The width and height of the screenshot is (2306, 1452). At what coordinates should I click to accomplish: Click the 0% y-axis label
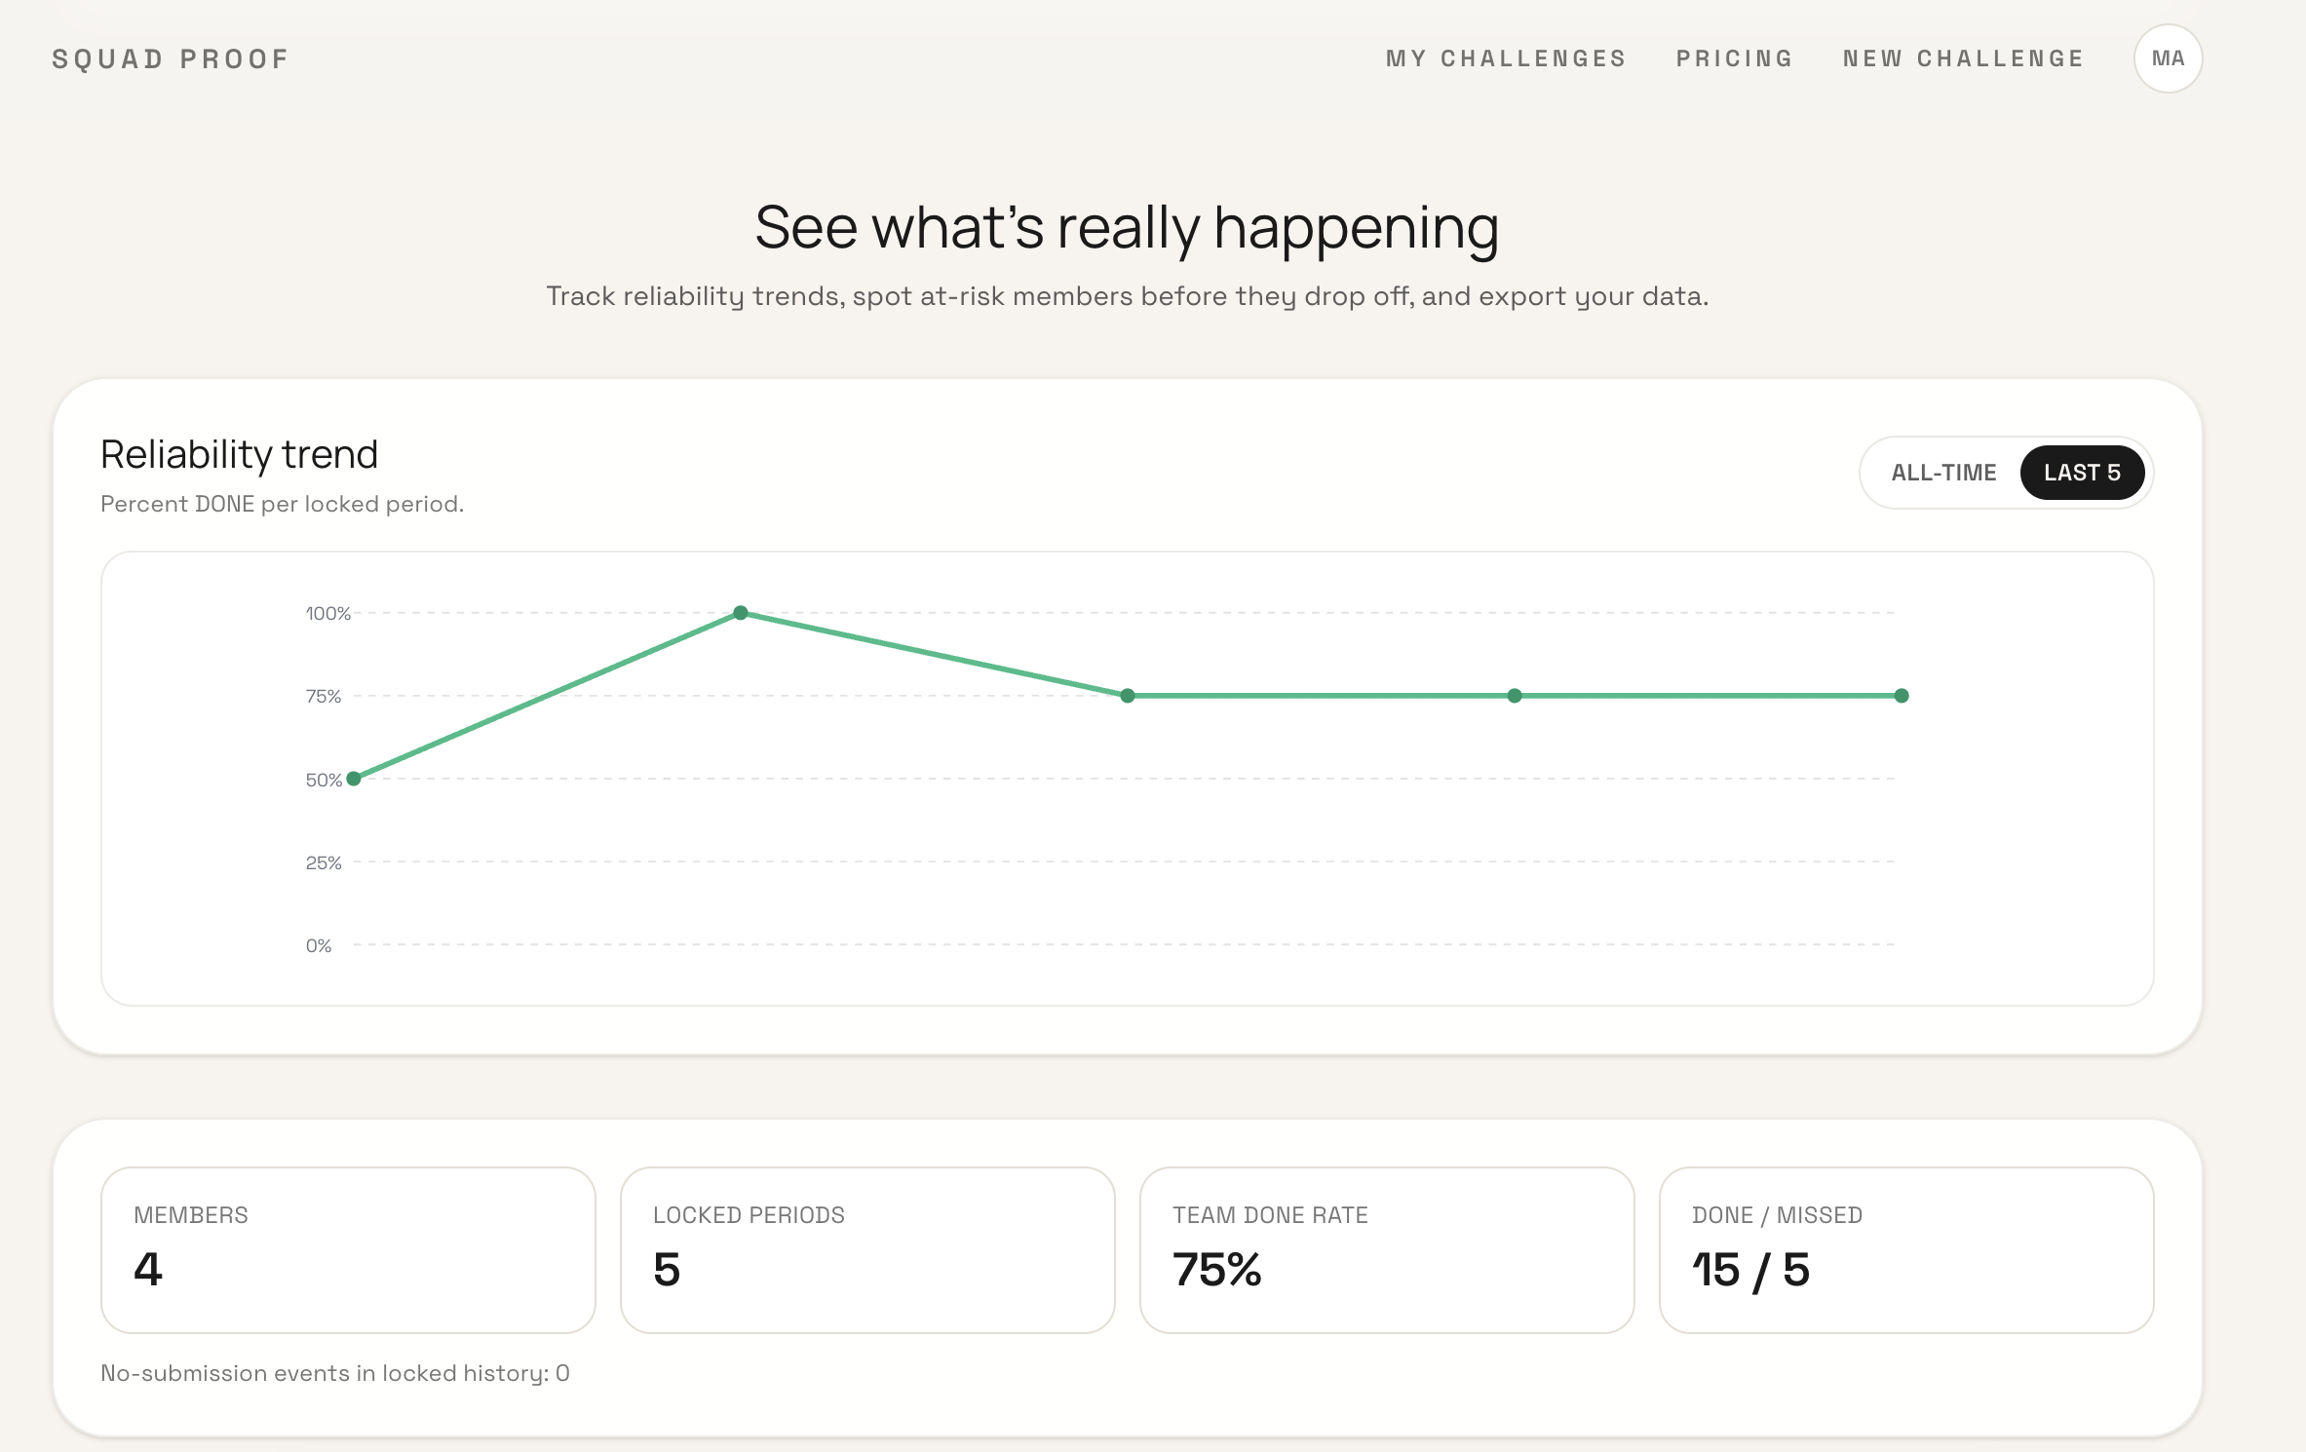click(319, 946)
